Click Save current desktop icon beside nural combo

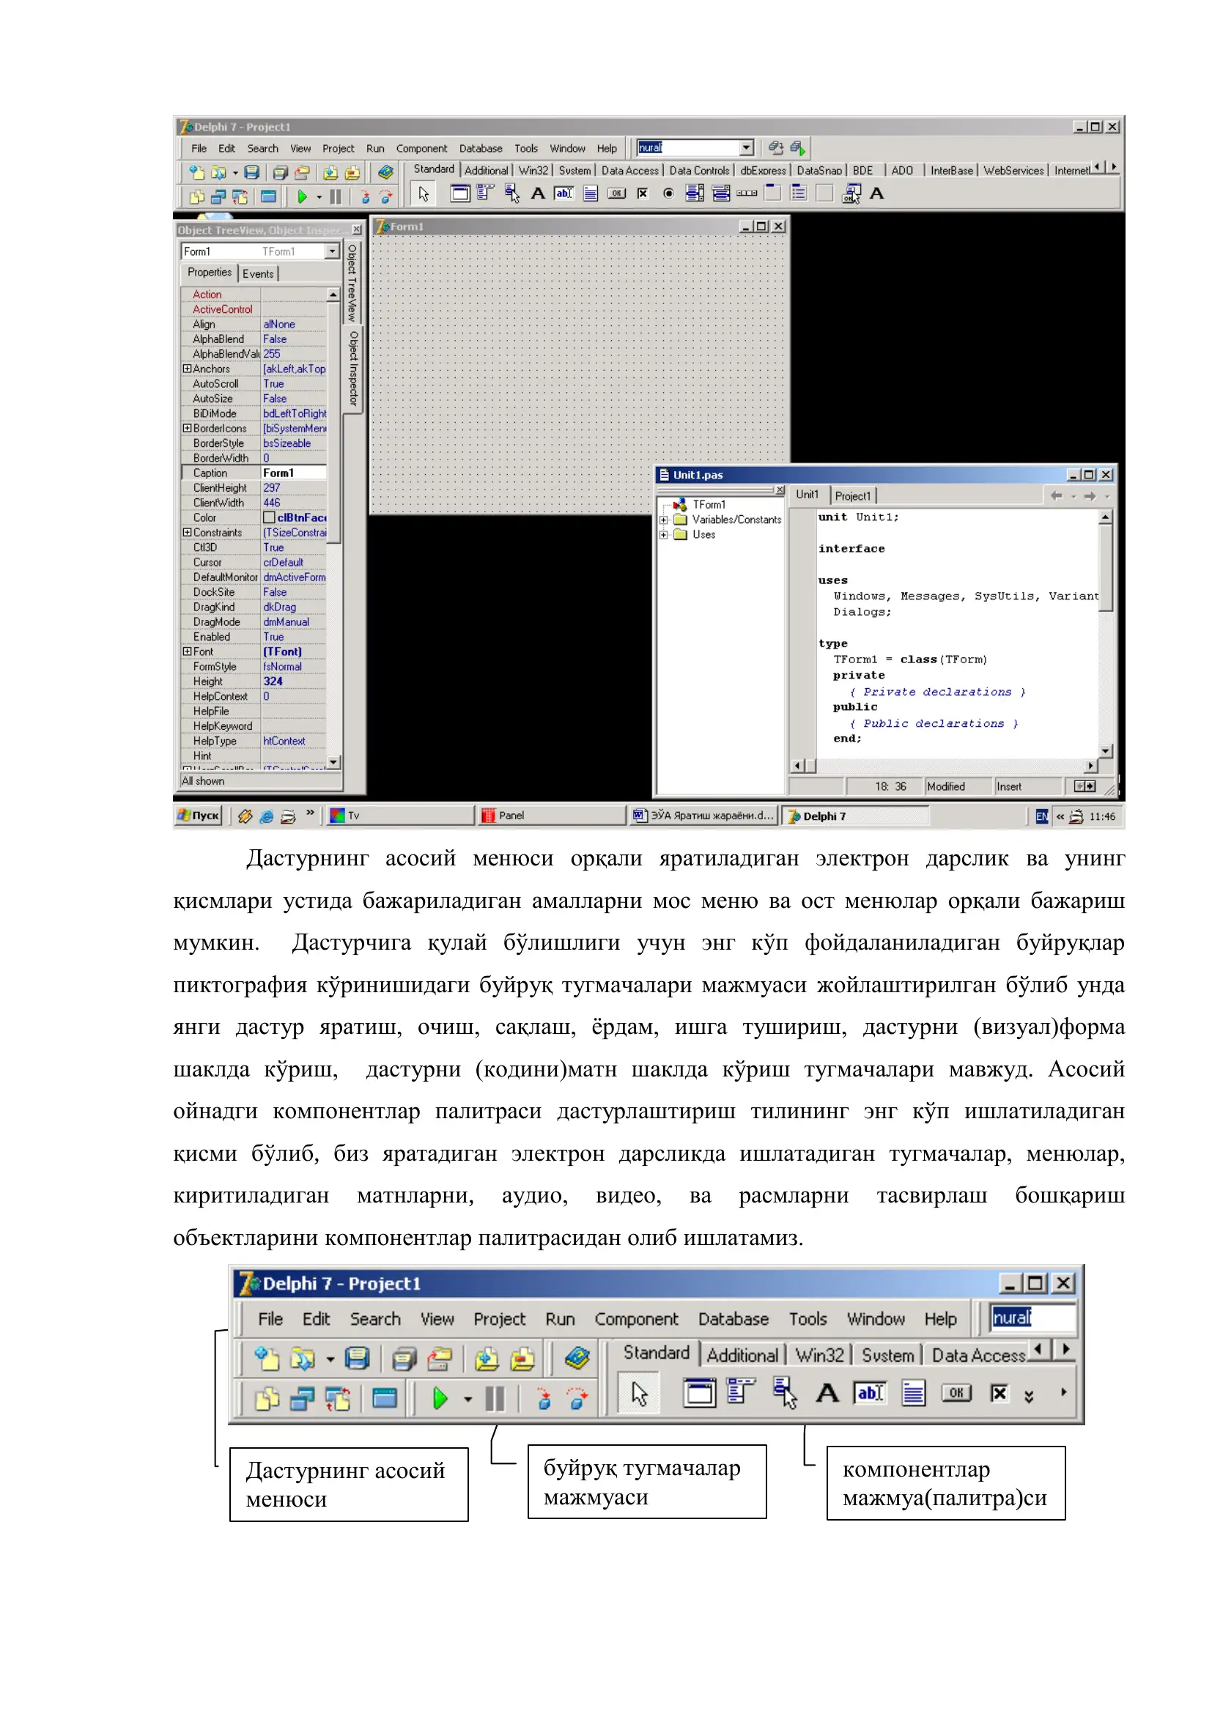pos(775,148)
